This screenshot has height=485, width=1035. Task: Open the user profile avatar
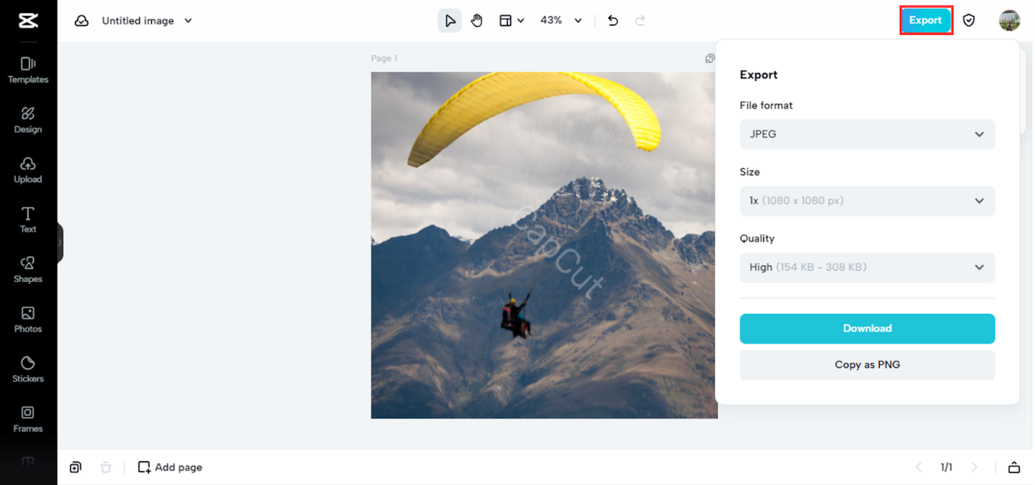[x=1009, y=20]
